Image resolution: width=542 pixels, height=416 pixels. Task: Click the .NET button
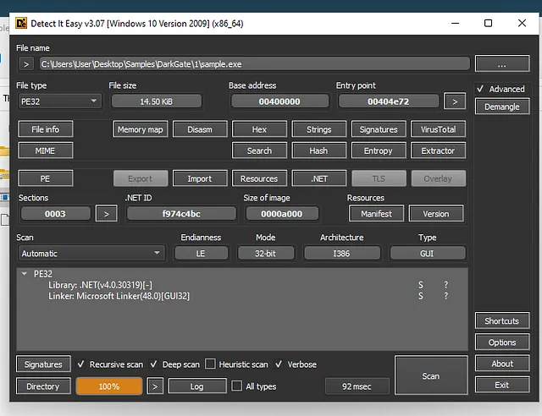[x=318, y=178]
